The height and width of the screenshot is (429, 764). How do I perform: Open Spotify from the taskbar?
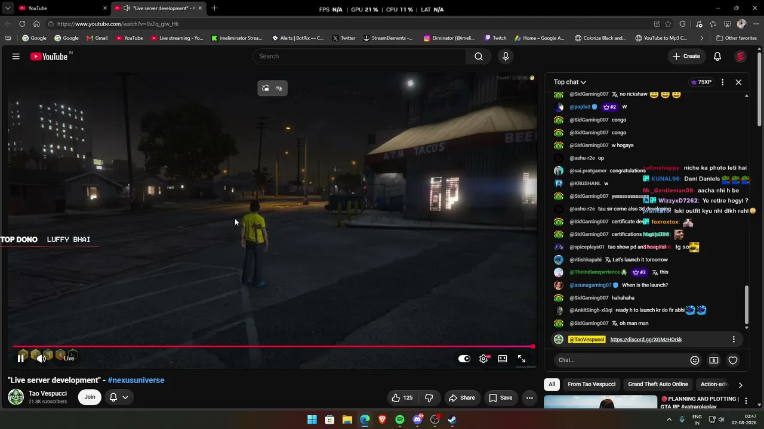coord(400,419)
